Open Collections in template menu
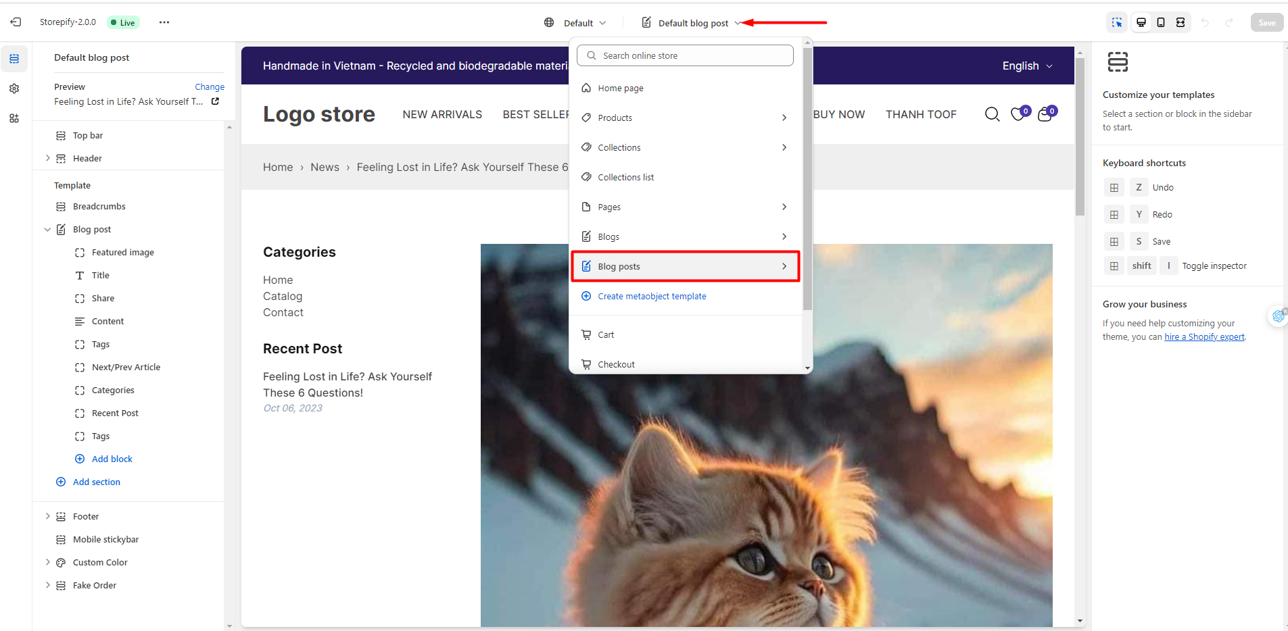 pyautogui.click(x=686, y=147)
